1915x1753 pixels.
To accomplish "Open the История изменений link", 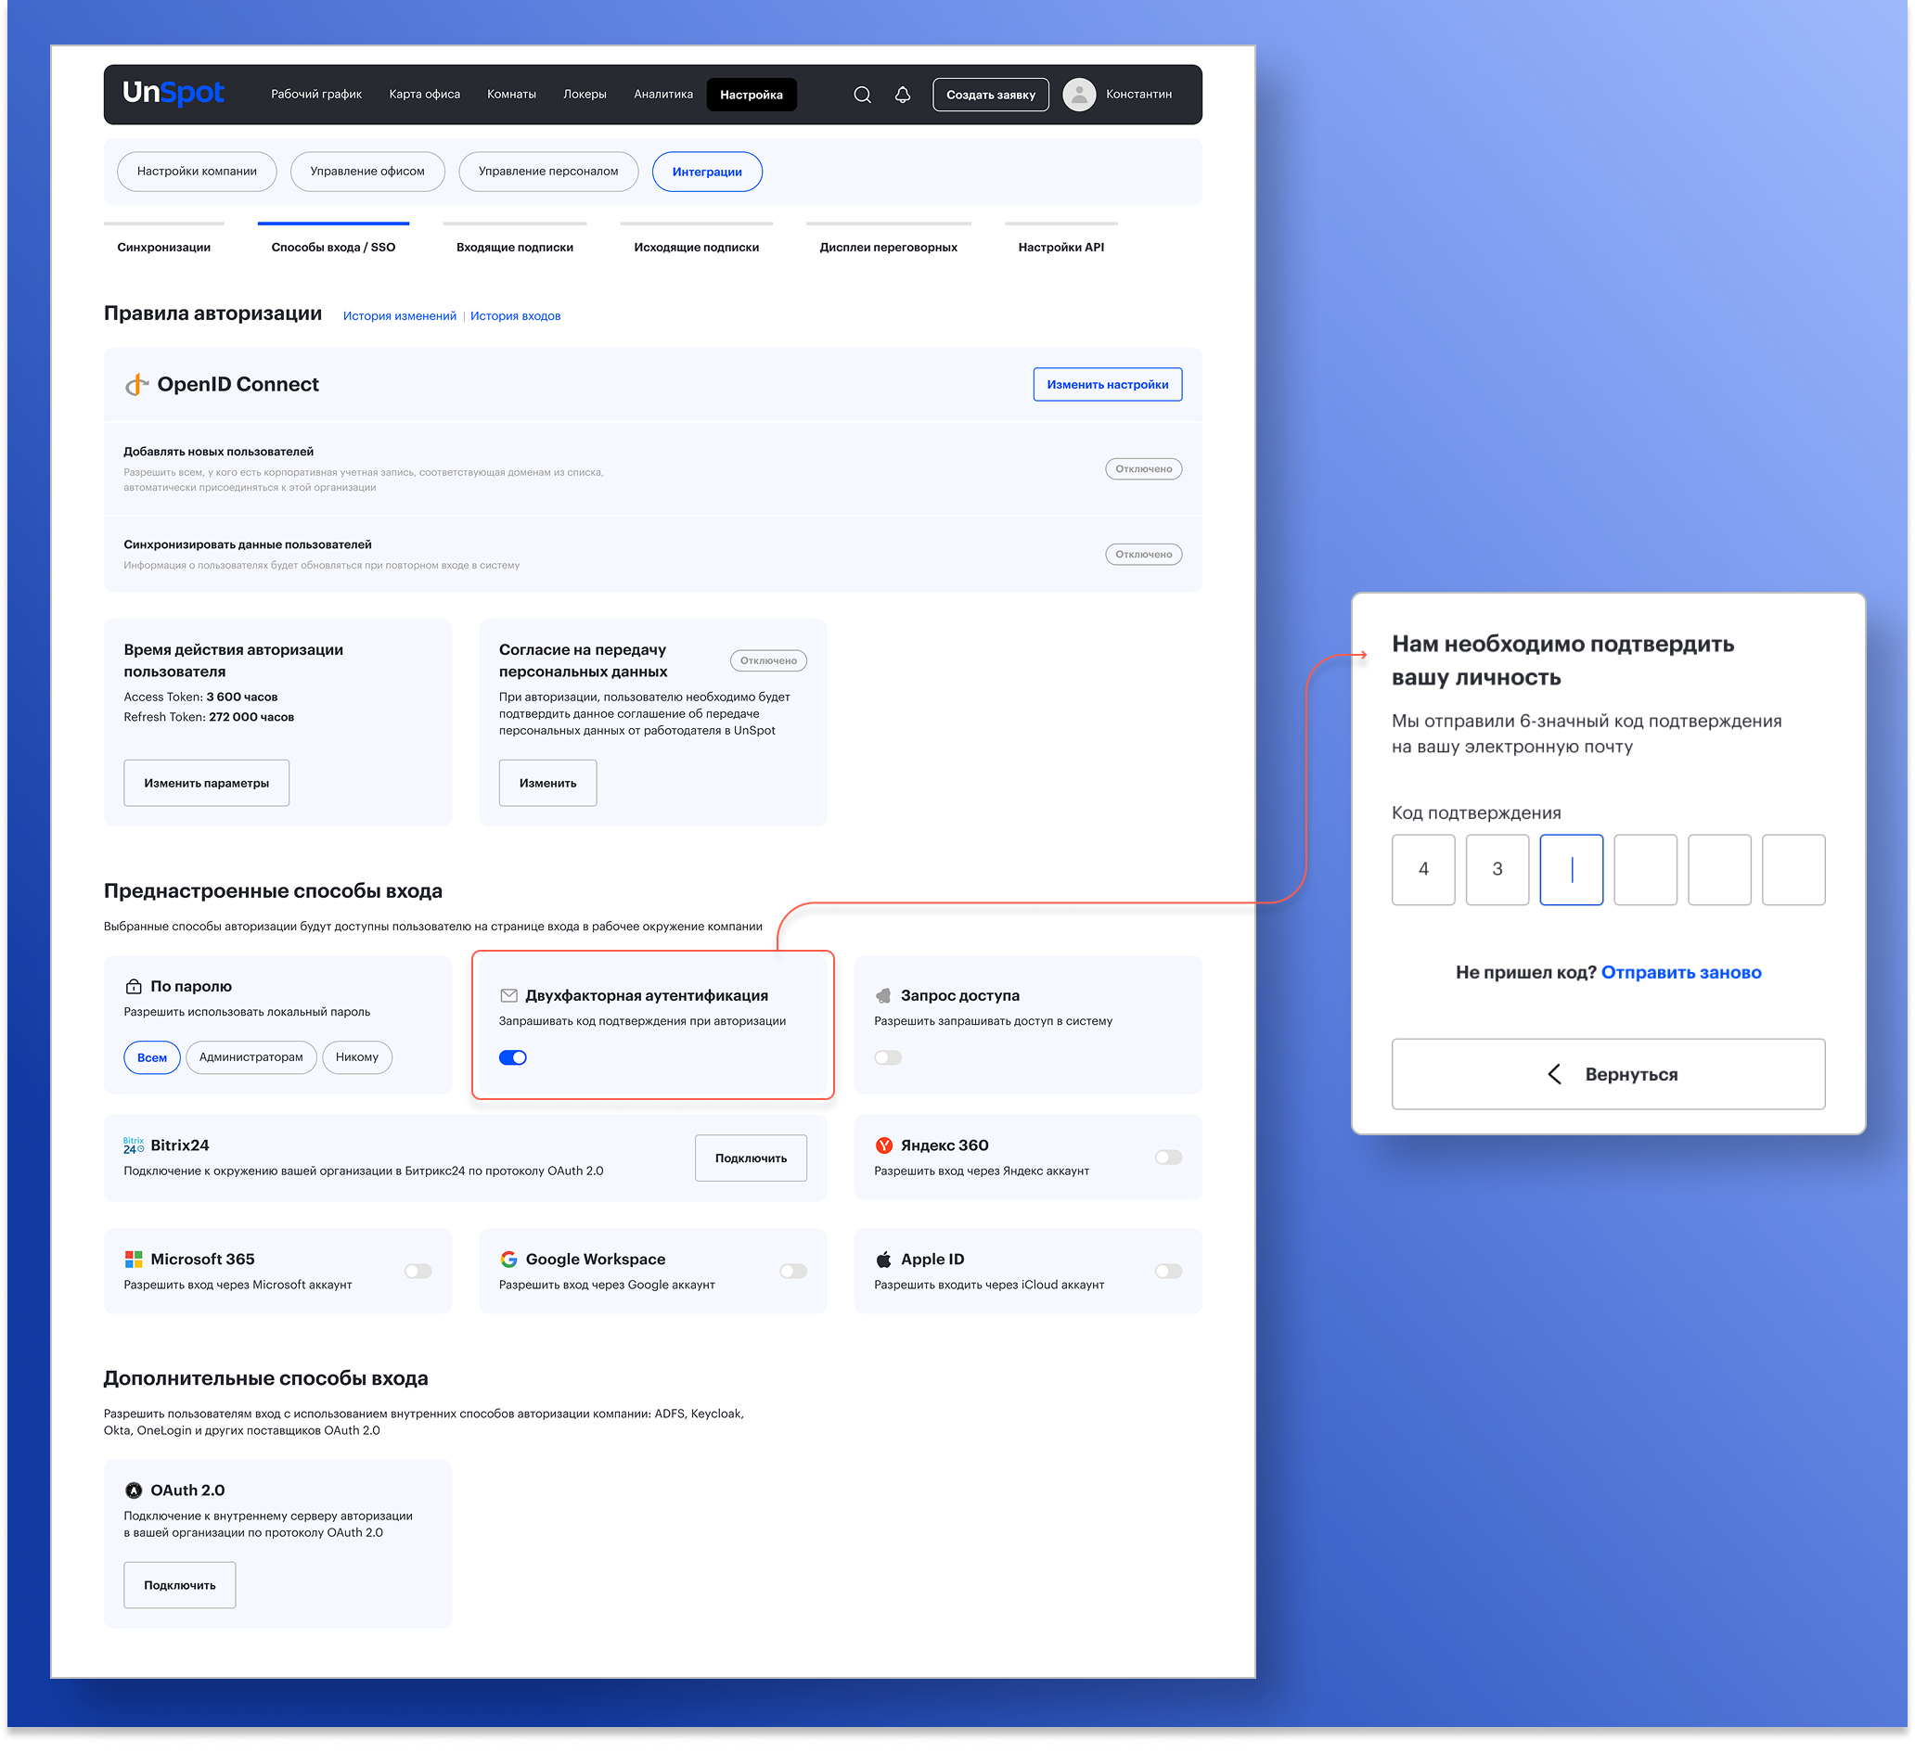I will [399, 316].
